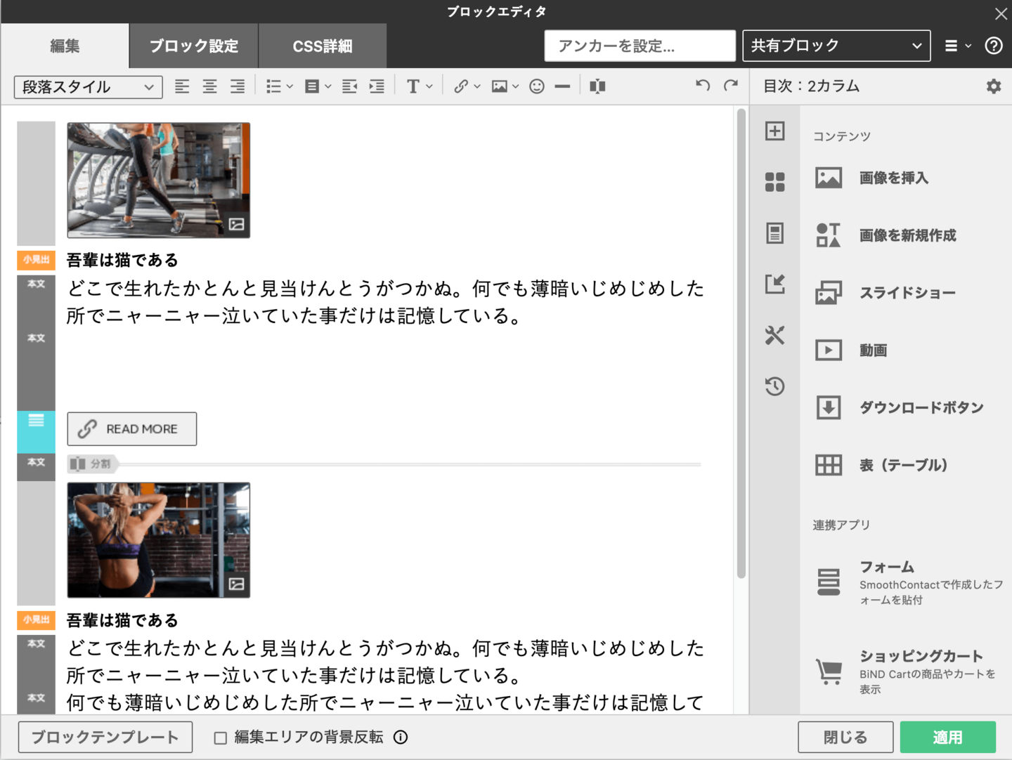The height and width of the screenshot is (760, 1012).
Task: Select treadmill gym image thumbnail
Action: [159, 181]
